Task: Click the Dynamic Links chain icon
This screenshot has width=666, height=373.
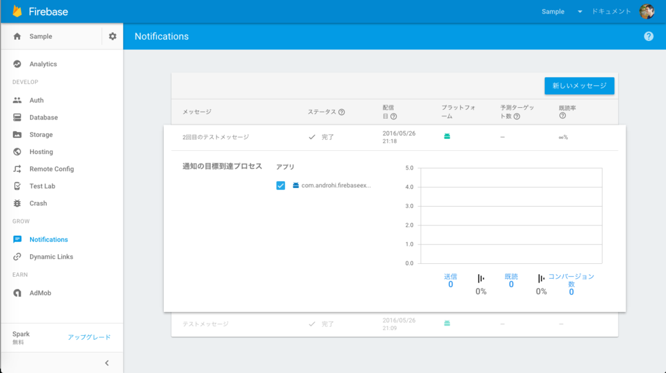Action: pyautogui.click(x=17, y=257)
